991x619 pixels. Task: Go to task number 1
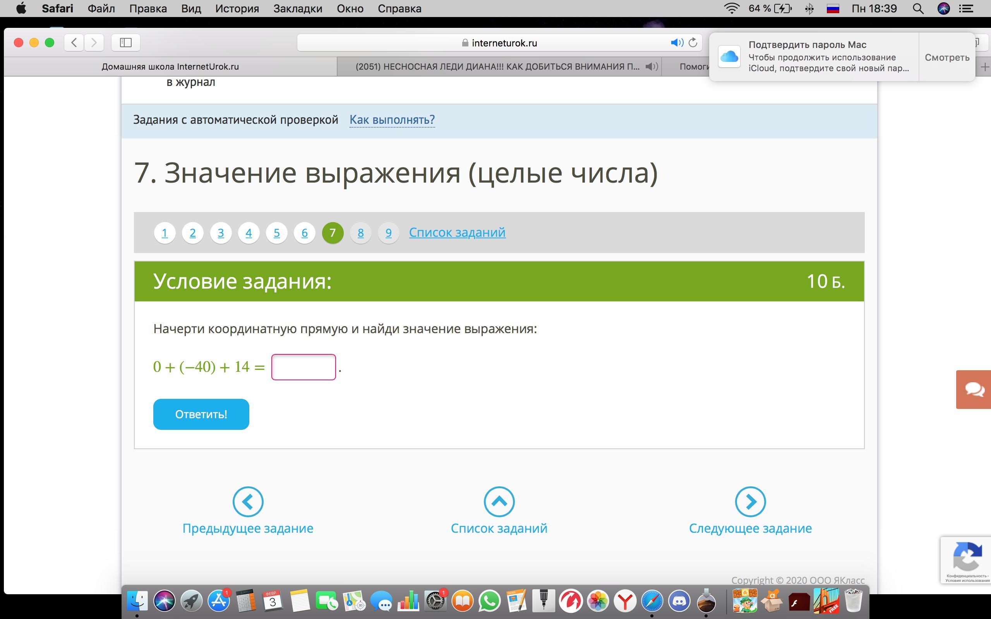[165, 233]
